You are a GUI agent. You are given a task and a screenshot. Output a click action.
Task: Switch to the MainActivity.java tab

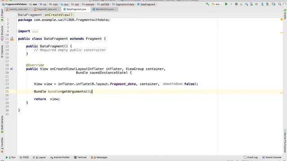pos(104,9)
